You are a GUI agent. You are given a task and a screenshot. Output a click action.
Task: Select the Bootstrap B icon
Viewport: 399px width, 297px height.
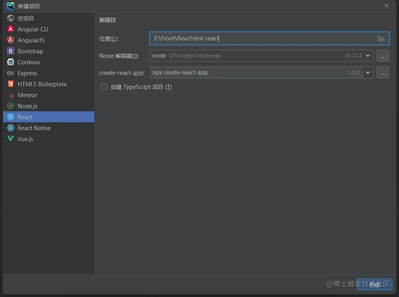coord(11,51)
